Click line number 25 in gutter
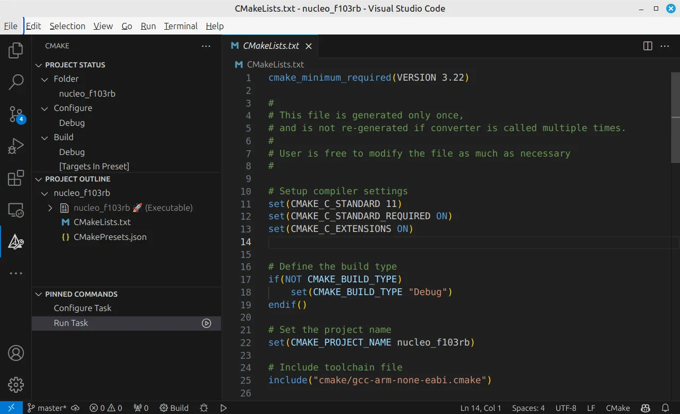This screenshot has width=680, height=414. tap(245, 381)
